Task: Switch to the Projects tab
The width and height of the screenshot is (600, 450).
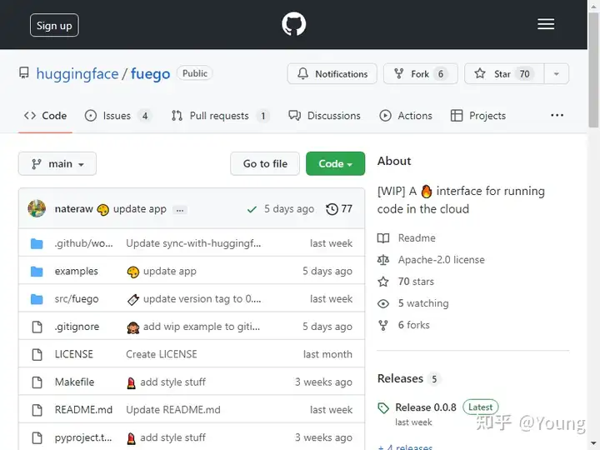Action: coord(478,116)
